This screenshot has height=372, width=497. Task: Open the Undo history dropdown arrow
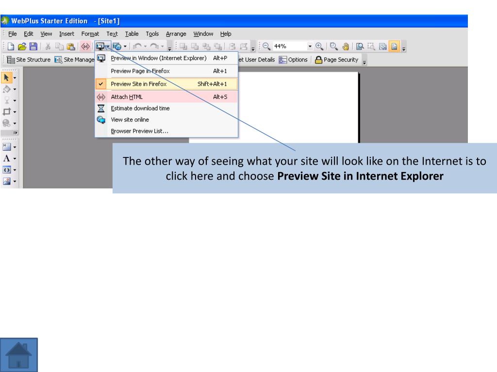coord(145,46)
